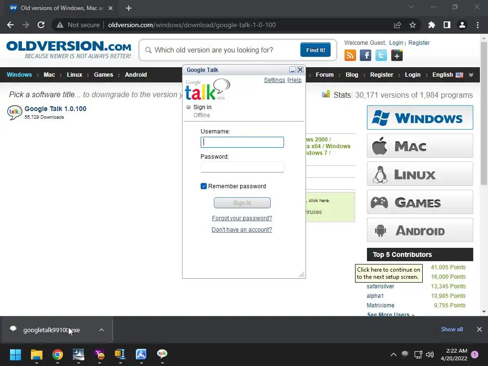The height and width of the screenshot is (366, 488).
Task: Open the Android category in navigation
Action: [136, 75]
